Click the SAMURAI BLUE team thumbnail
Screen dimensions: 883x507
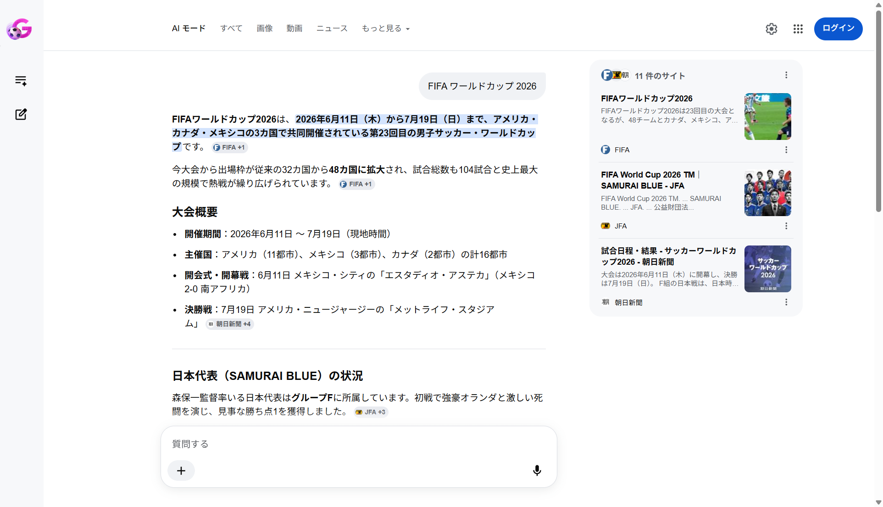click(768, 193)
